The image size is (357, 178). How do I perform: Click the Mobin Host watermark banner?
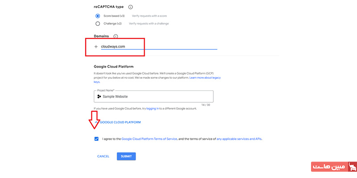coord(333,166)
